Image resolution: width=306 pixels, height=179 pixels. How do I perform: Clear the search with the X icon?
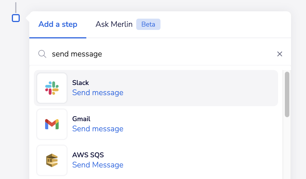click(280, 54)
